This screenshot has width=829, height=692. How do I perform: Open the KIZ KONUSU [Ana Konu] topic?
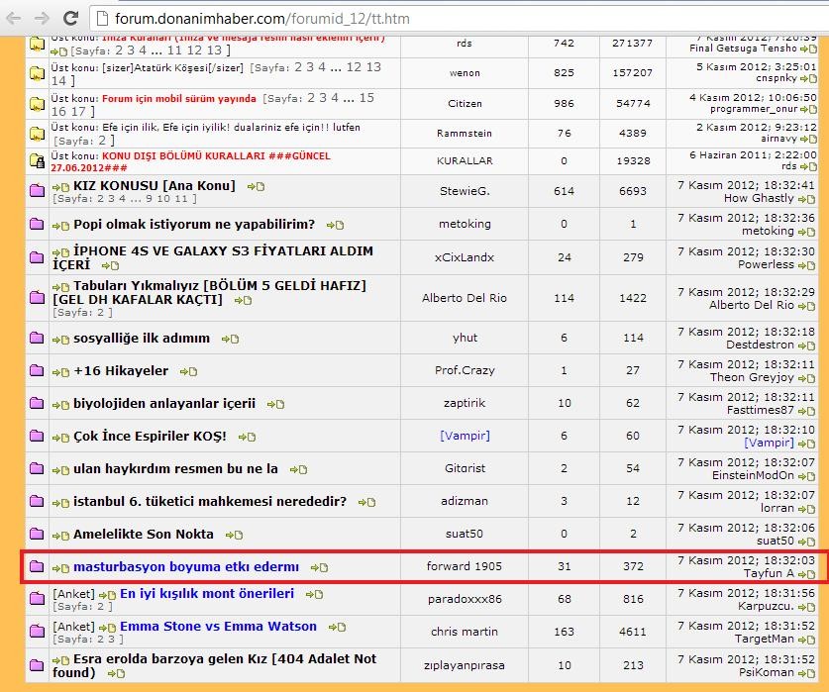(x=155, y=185)
